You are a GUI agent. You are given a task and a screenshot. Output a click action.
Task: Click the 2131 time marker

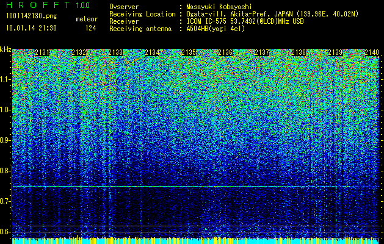(x=42, y=52)
